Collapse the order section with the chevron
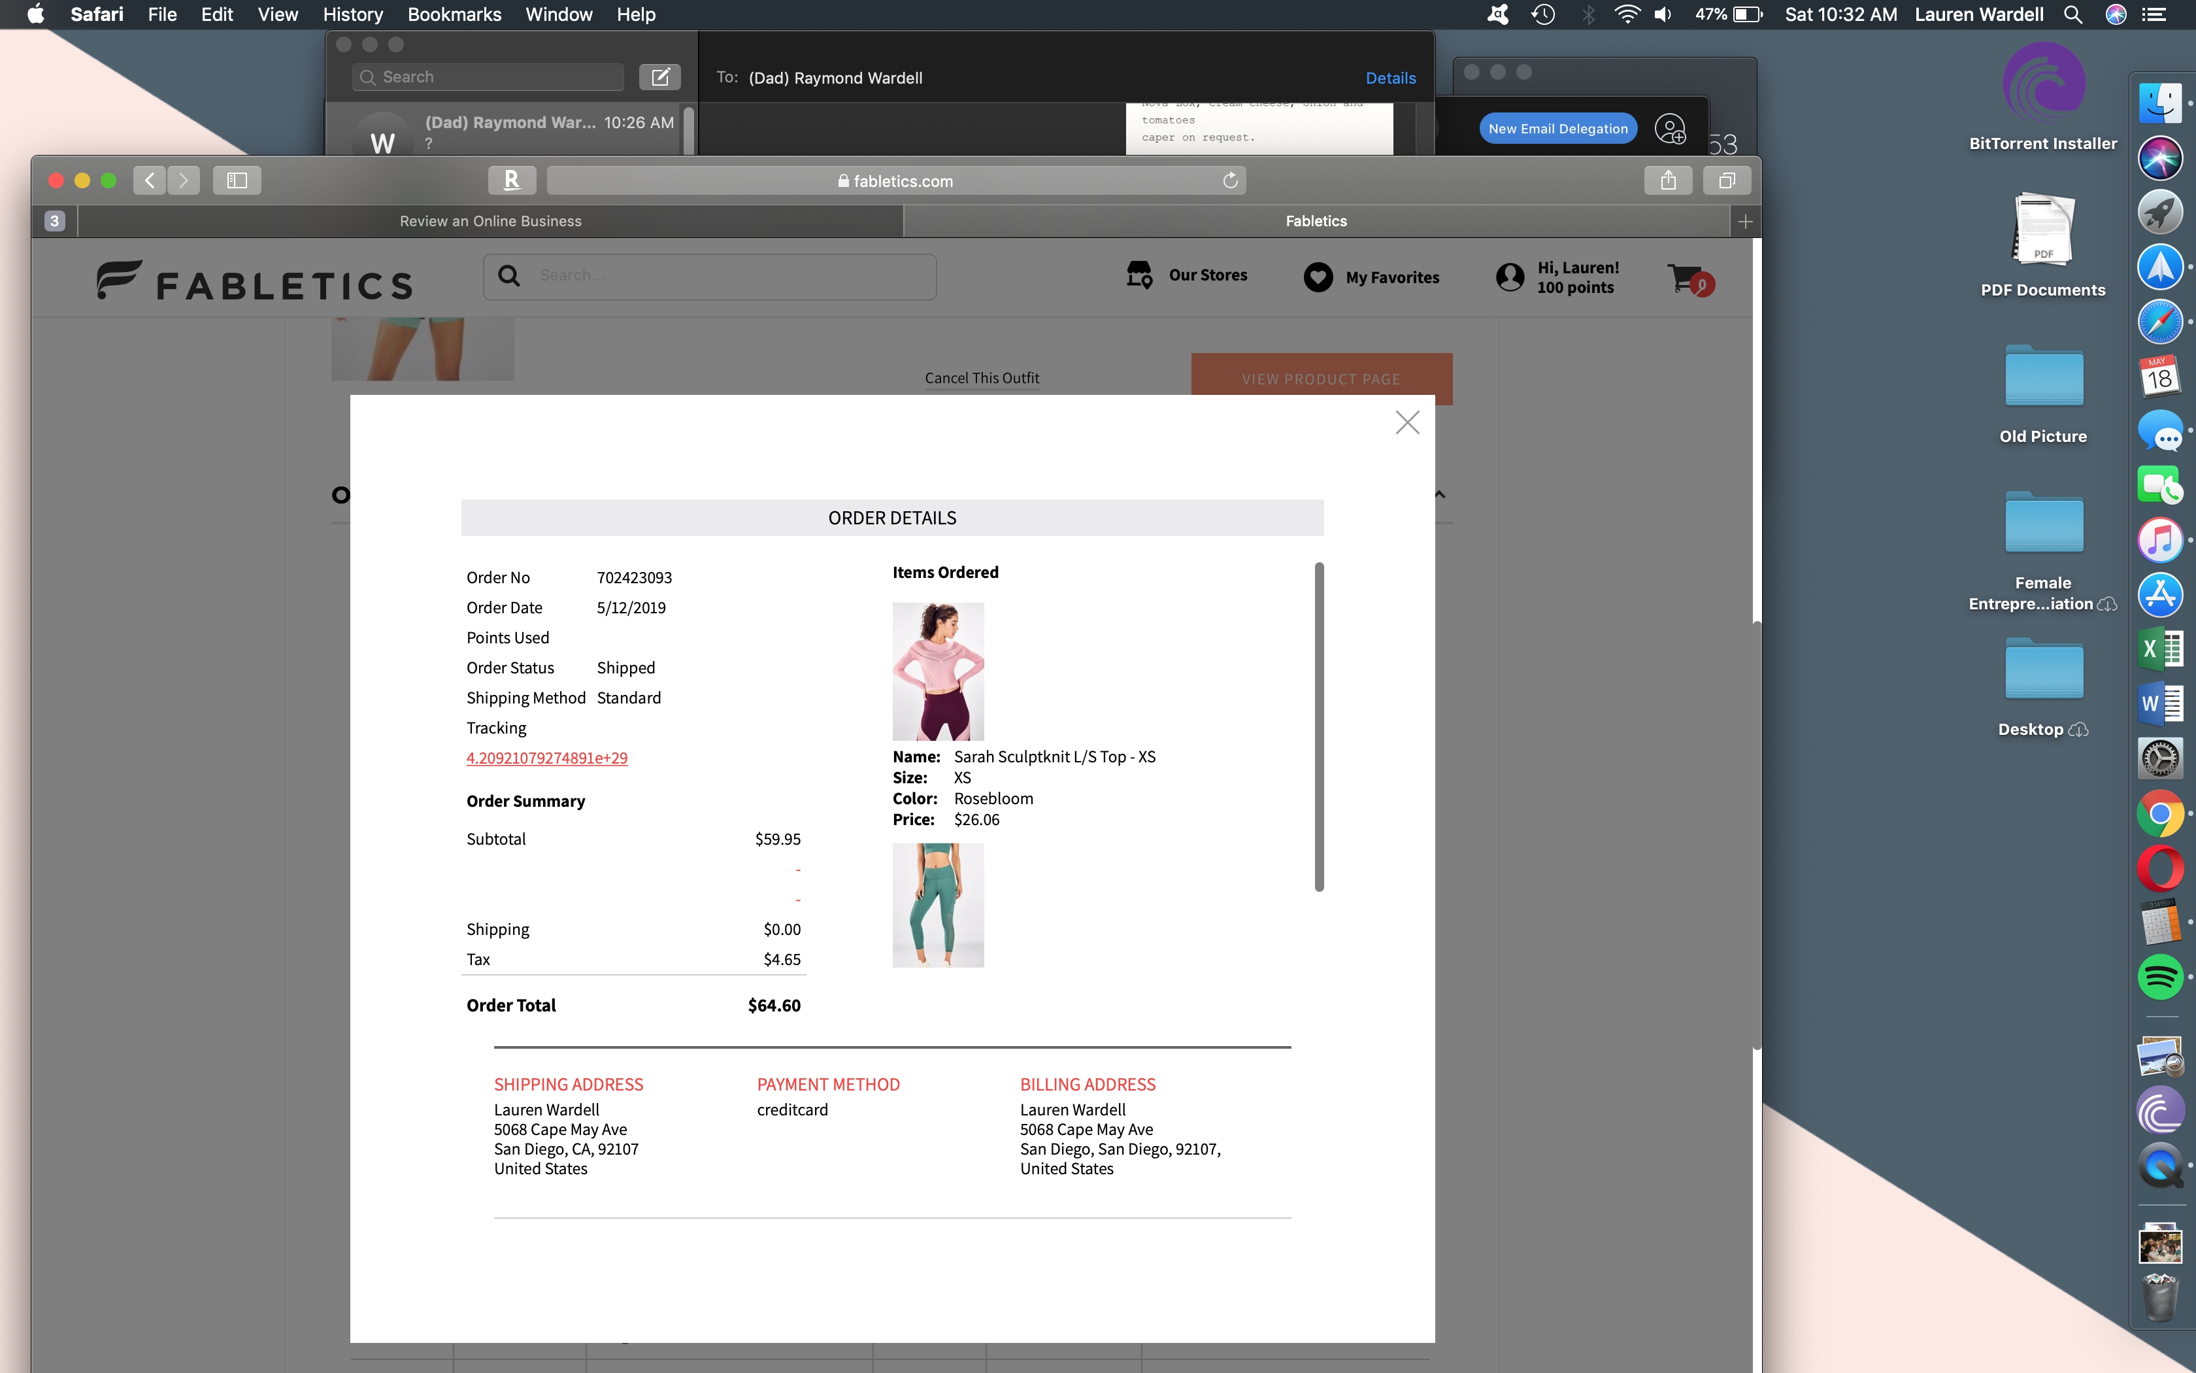The image size is (2196, 1373). (x=1439, y=494)
